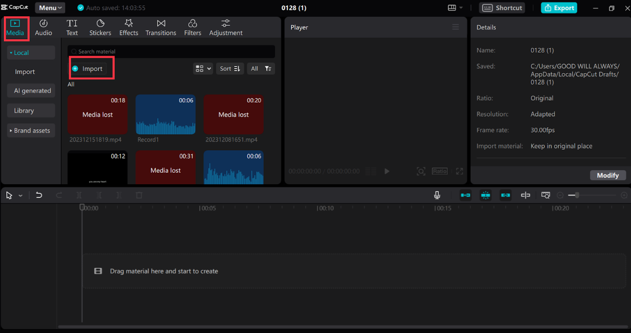
Task: Enter full screen player view
Action: tap(459, 171)
